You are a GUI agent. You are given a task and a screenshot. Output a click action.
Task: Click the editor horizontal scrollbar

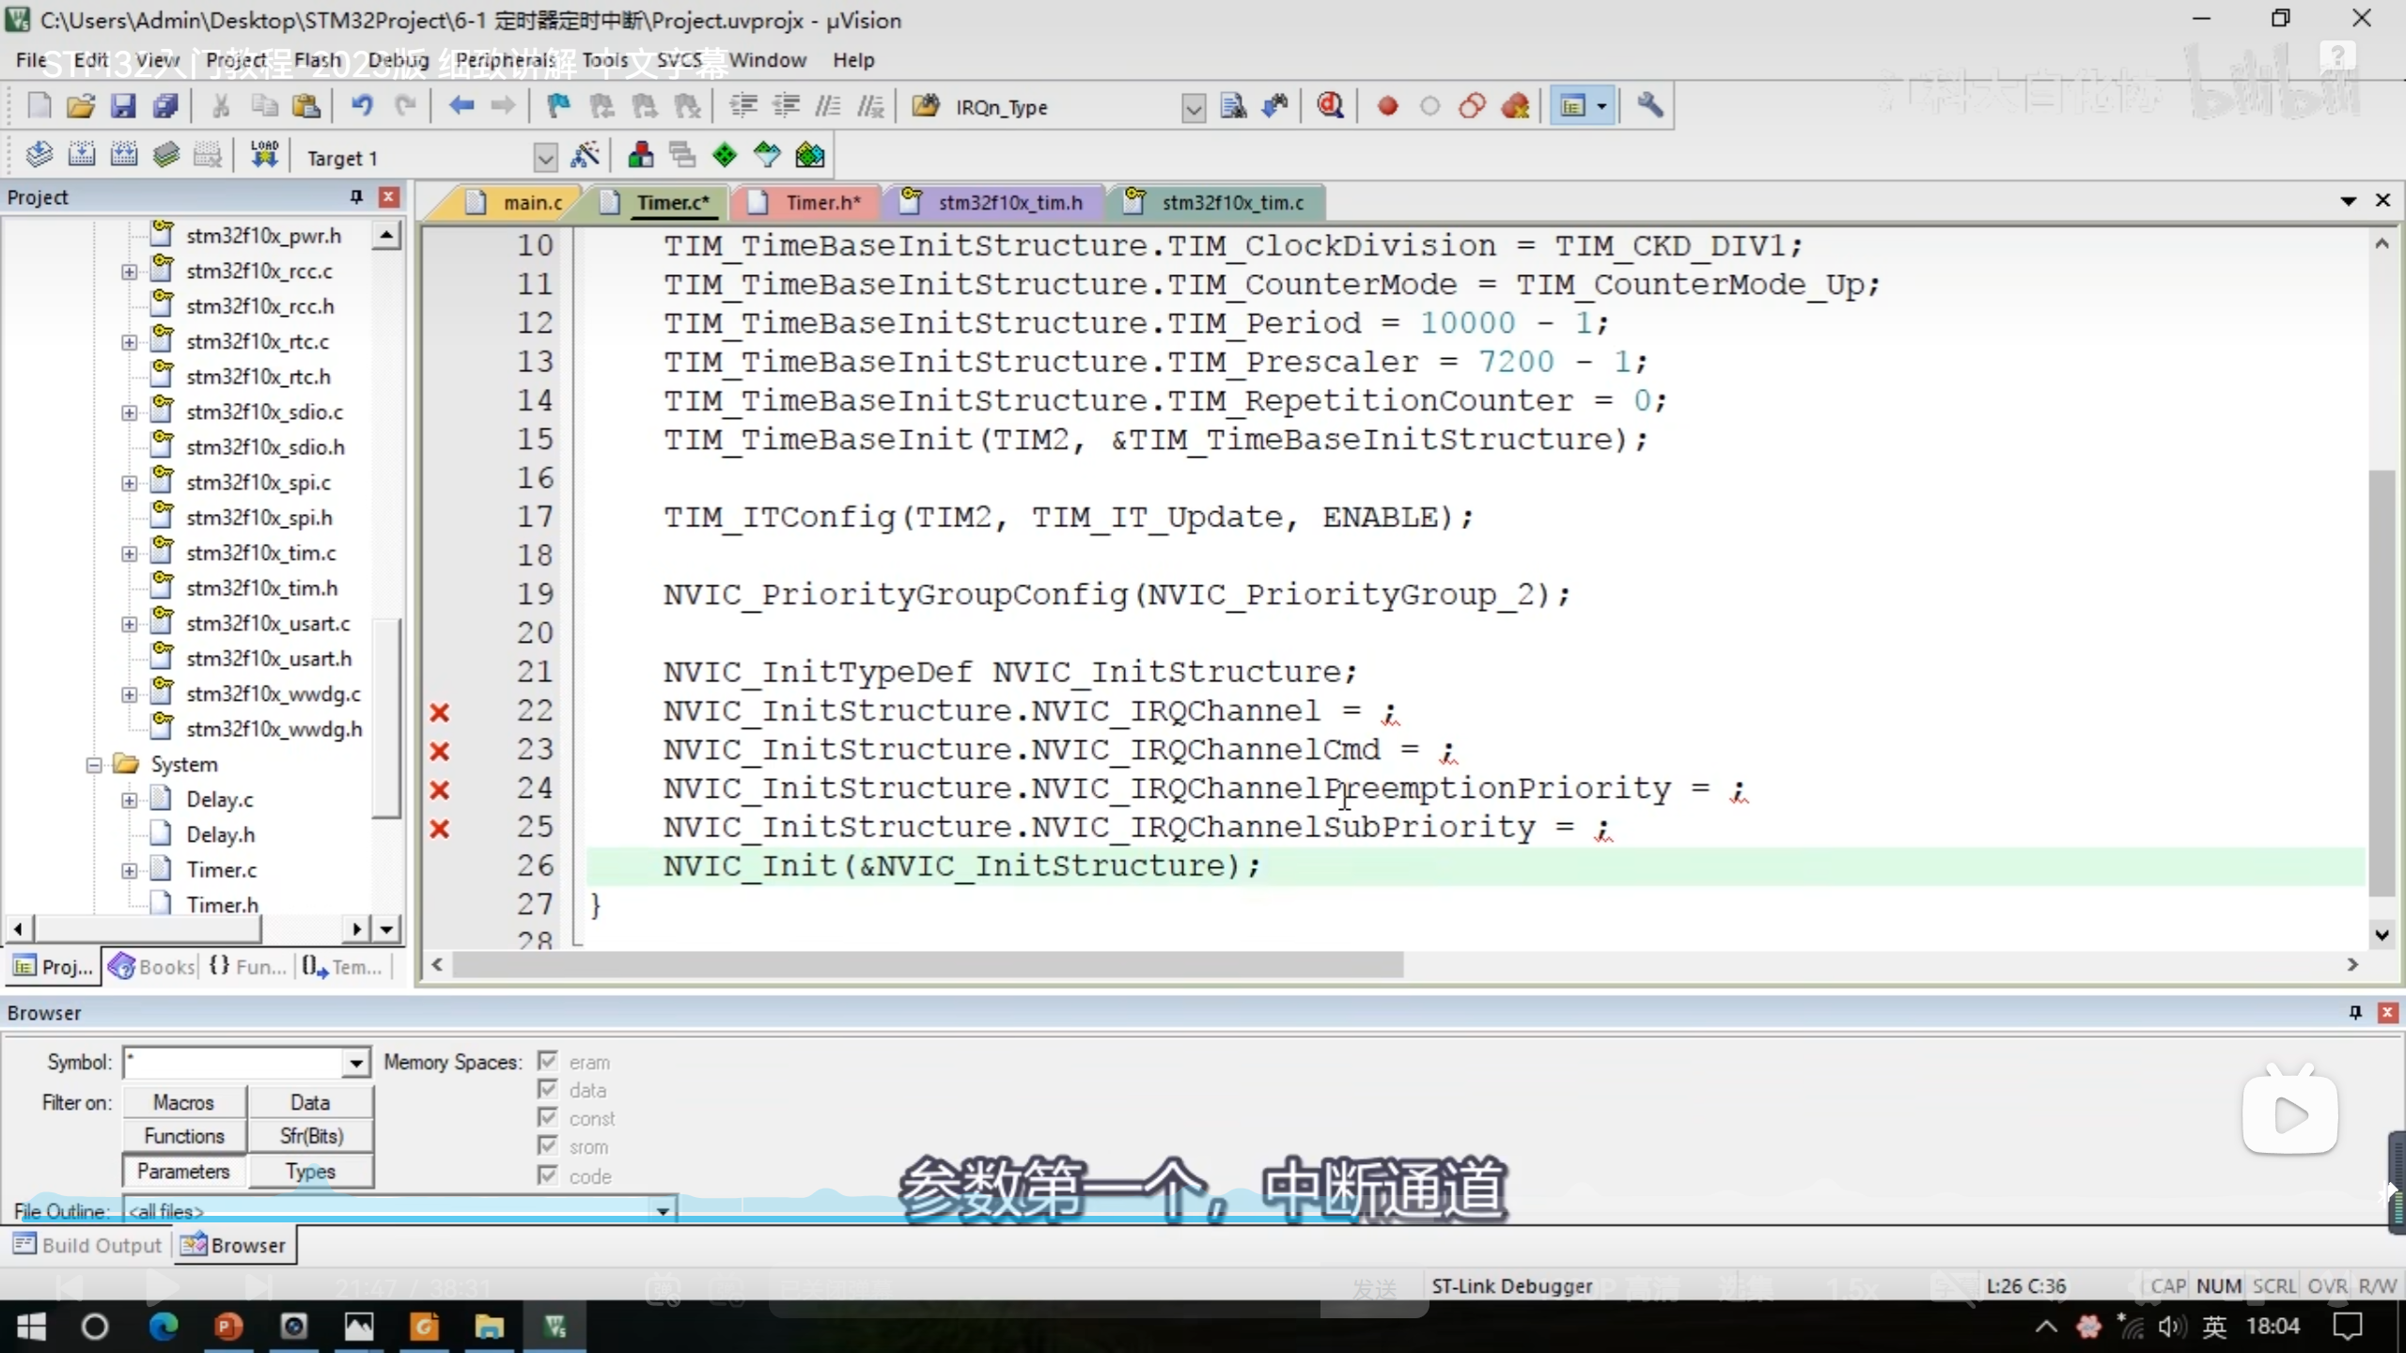(927, 965)
